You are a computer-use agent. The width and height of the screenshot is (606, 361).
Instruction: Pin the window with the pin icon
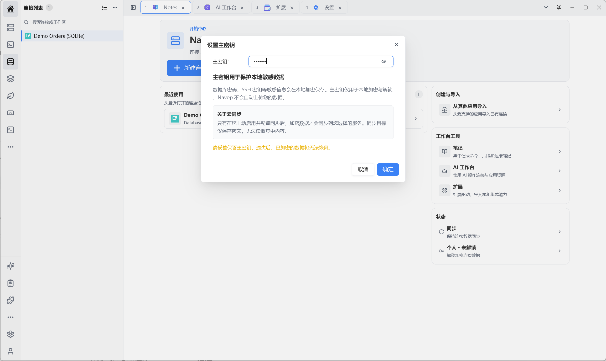[x=559, y=7]
